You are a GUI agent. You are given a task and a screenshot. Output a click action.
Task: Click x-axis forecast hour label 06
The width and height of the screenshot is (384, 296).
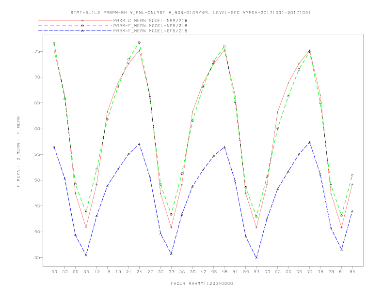coord(76,272)
